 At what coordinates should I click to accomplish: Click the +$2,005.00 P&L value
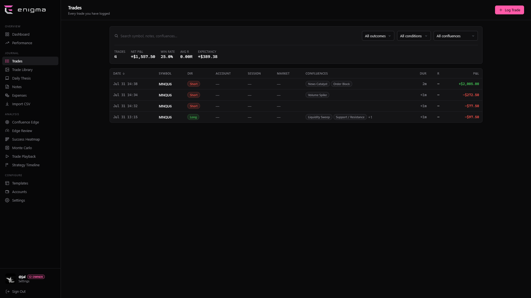coord(469,84)
